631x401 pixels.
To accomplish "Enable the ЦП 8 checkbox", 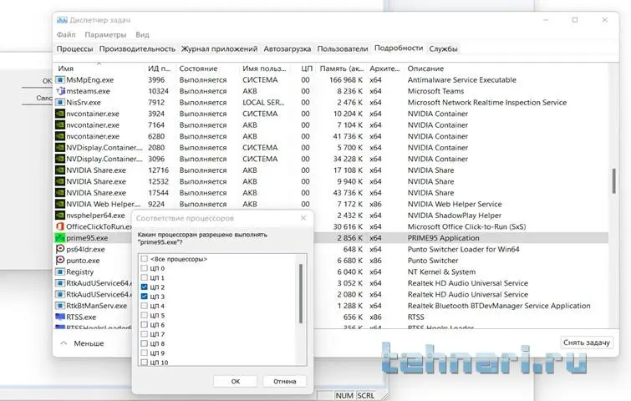I will [x=144, y=343].
